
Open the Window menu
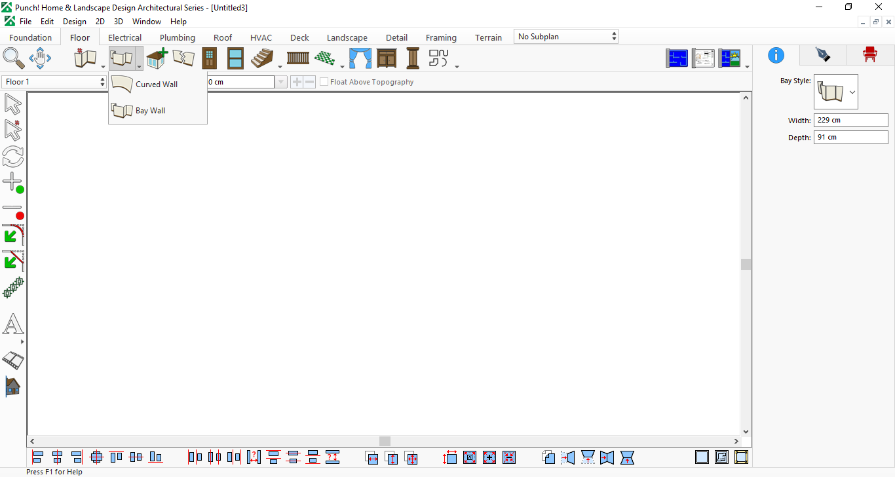(147, 22)
